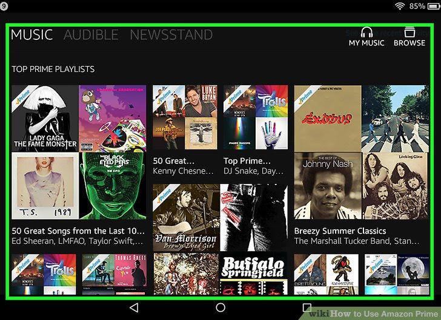This screenshot has height=320, width=441.
Task: Tap the Top Prime Playlists heading
Action: tap(53, 69)
